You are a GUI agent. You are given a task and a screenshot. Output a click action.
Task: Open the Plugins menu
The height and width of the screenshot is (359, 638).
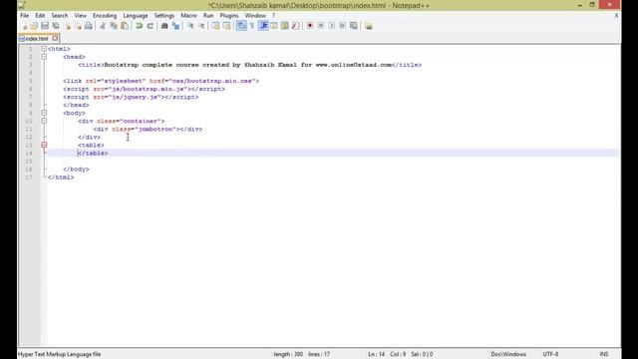[229, 16]
